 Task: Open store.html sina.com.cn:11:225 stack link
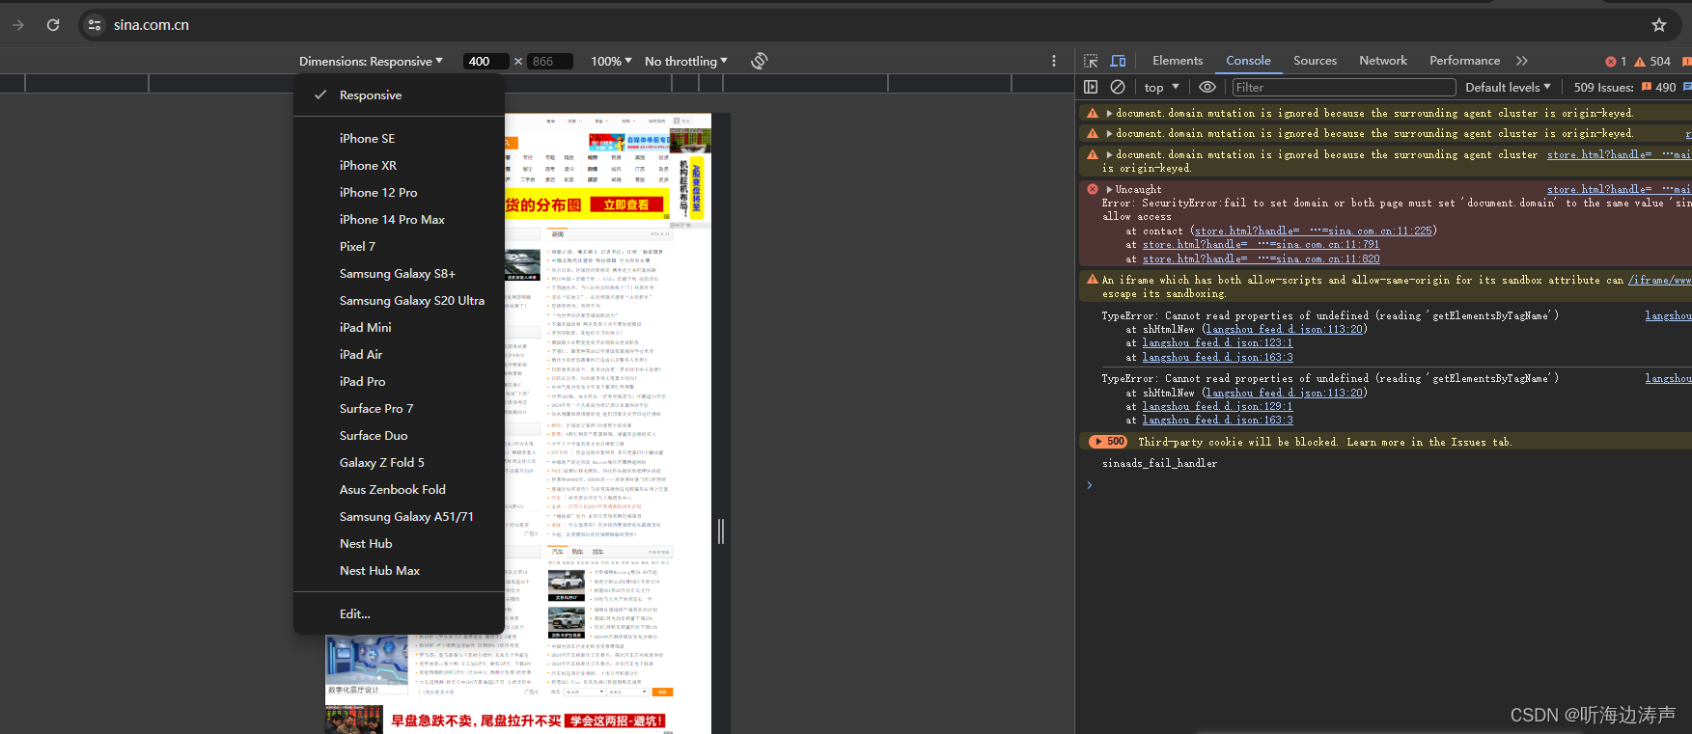pos(1314,231)
